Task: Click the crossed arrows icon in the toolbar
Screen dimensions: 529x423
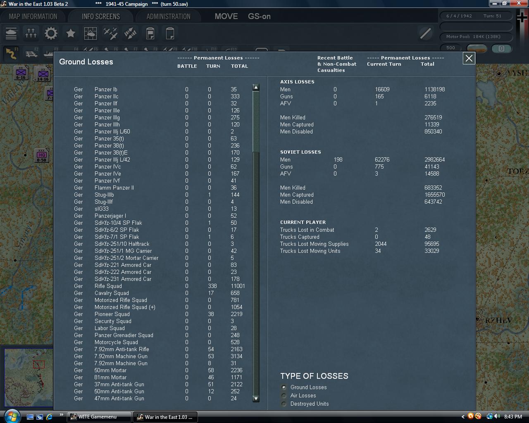Action: [130, 33]
